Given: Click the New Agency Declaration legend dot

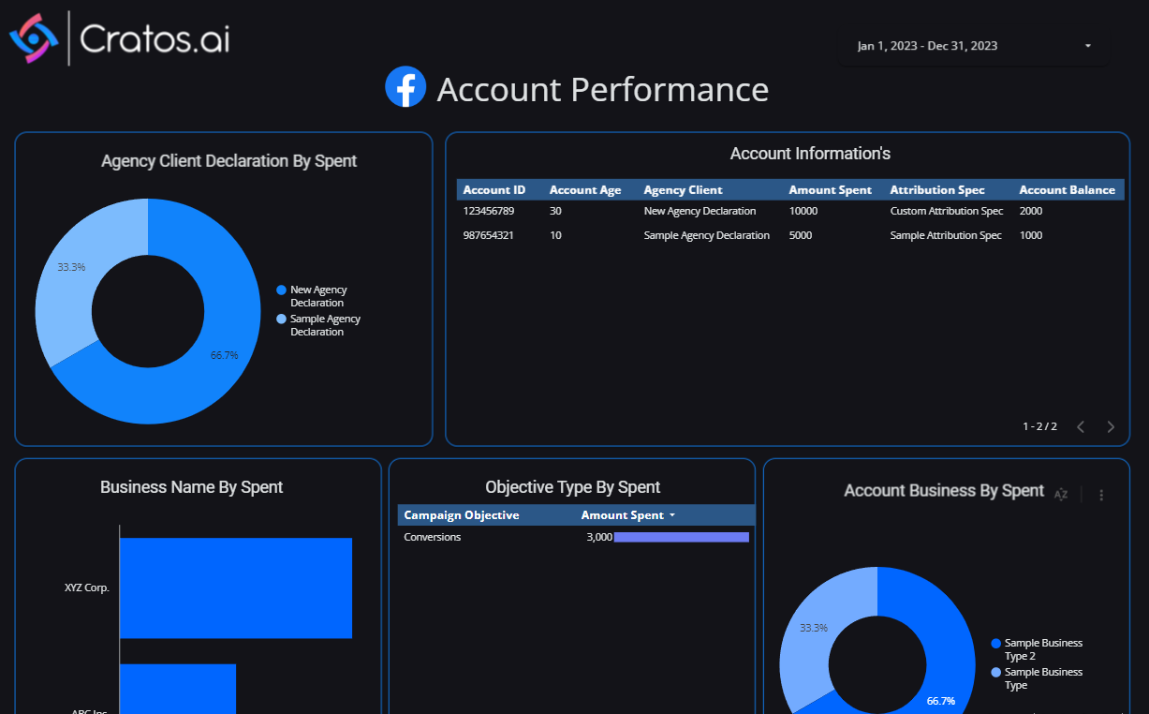Looking at the screenshot, I should tap(281, 290).
